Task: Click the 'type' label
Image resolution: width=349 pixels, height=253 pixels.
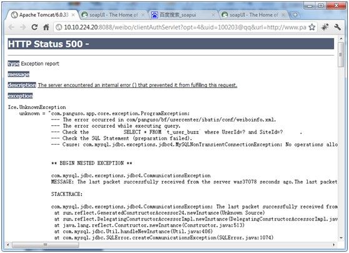Action: (14, 64)
